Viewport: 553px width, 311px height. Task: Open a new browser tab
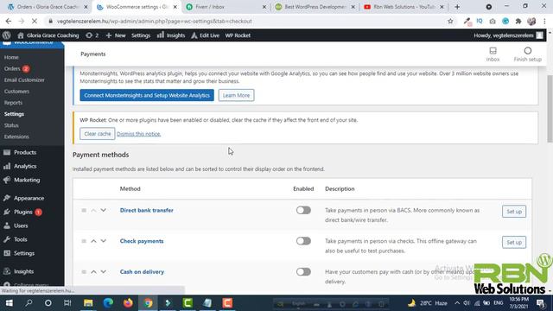[x=457, y=7]
